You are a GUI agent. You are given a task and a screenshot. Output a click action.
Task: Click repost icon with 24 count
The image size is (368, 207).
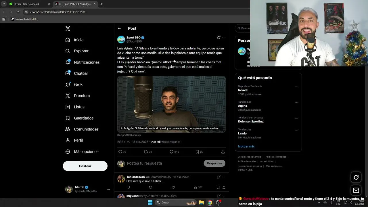coord(148,152)
